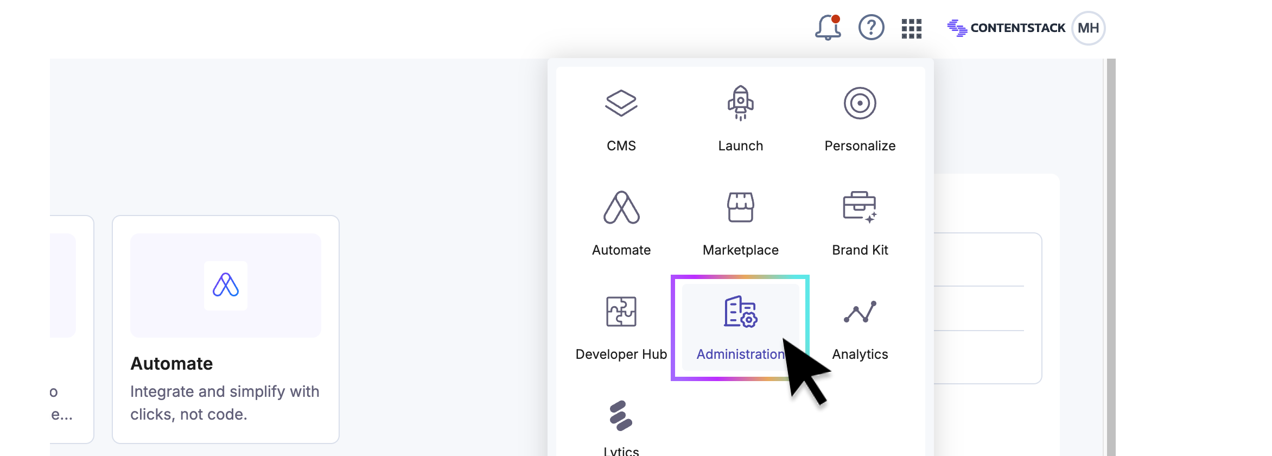This screenshot has width=1272, height=456.
Task: Open the Marketplace app
Action: tap(740, 224)
